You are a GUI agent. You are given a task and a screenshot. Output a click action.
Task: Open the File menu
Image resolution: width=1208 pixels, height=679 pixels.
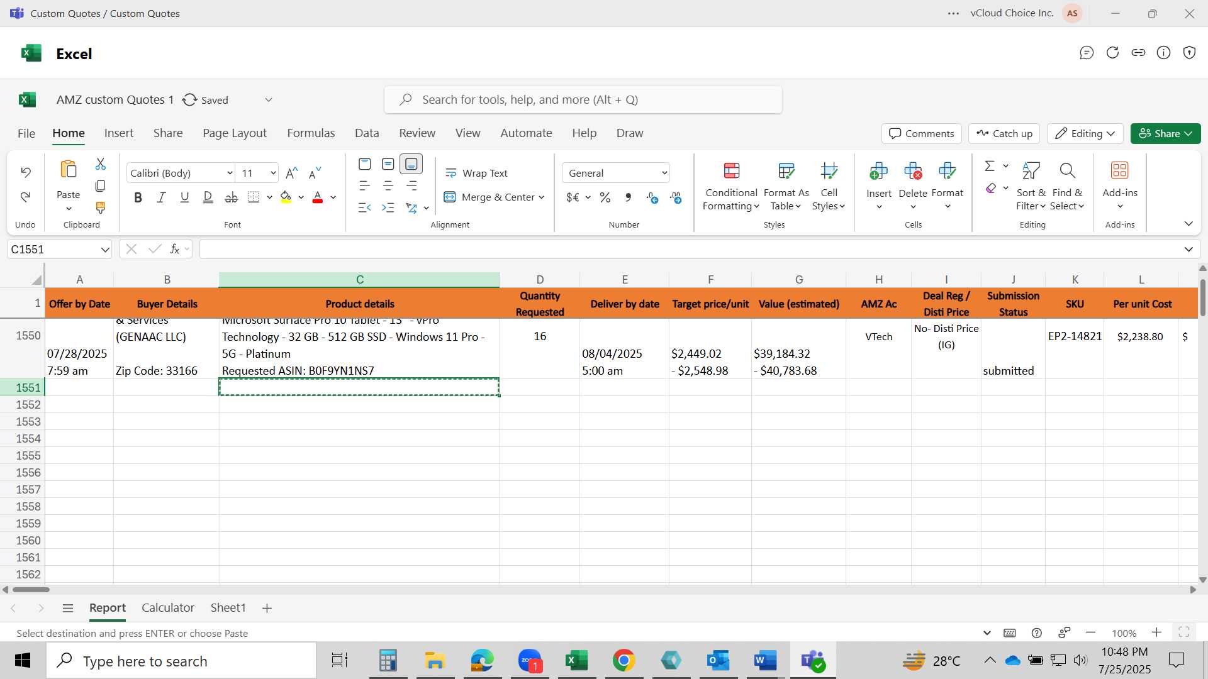click(x=26, y=133)
